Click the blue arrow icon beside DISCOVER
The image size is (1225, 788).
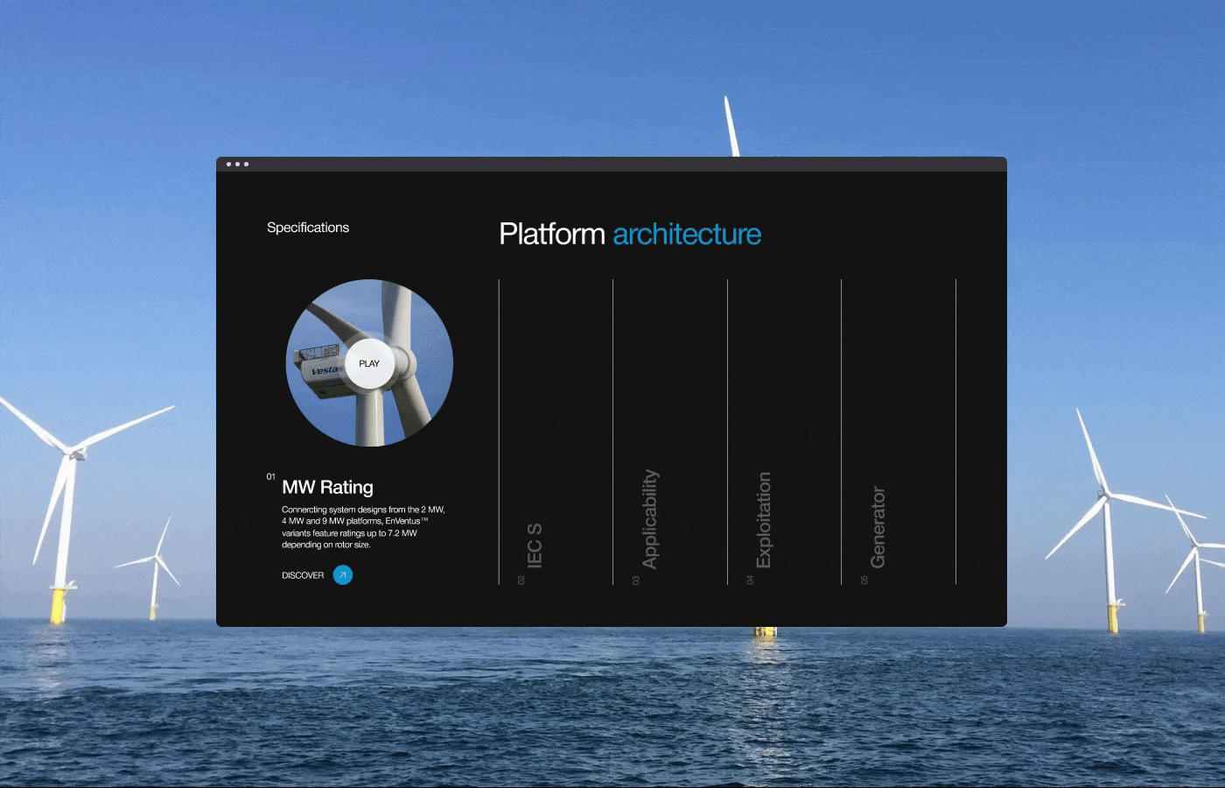coord(343,575)
